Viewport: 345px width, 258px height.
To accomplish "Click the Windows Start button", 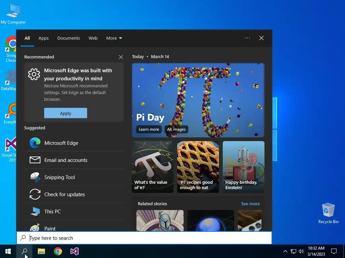I will point(8,251).
